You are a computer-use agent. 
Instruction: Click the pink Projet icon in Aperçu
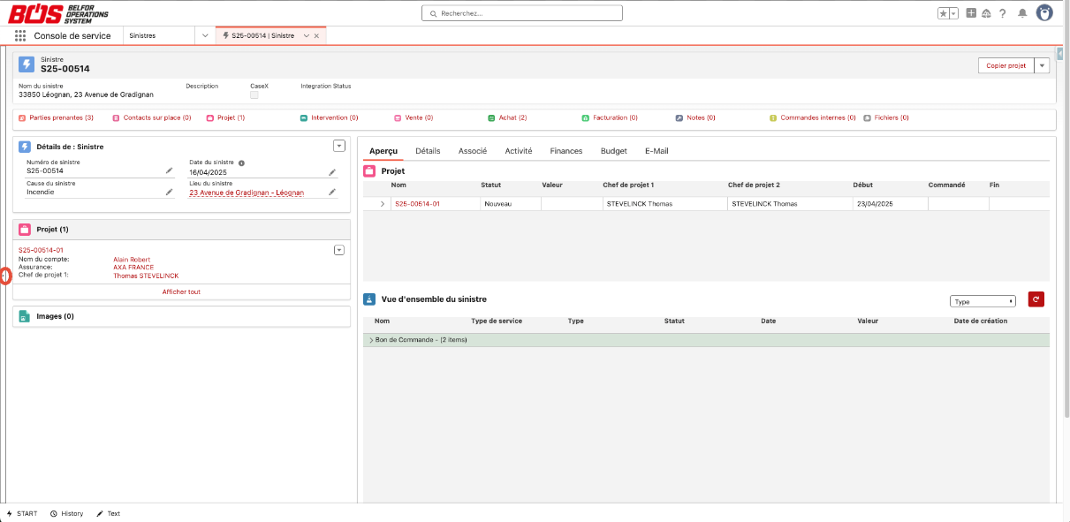pos(370,170)
